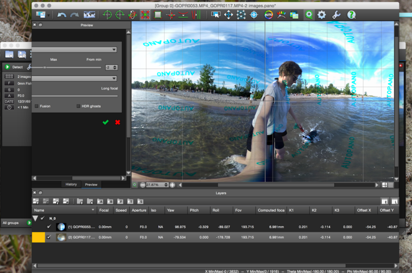Switch to the Preview tab
Screen dimensions: 412x273
point(91,184)
